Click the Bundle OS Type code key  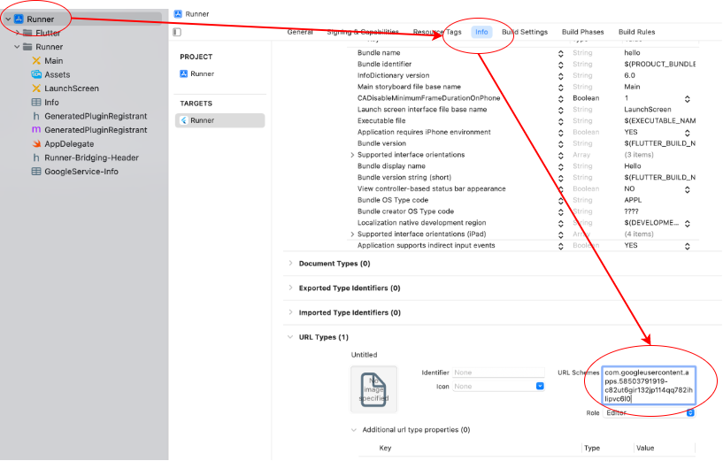pos(392,200)
